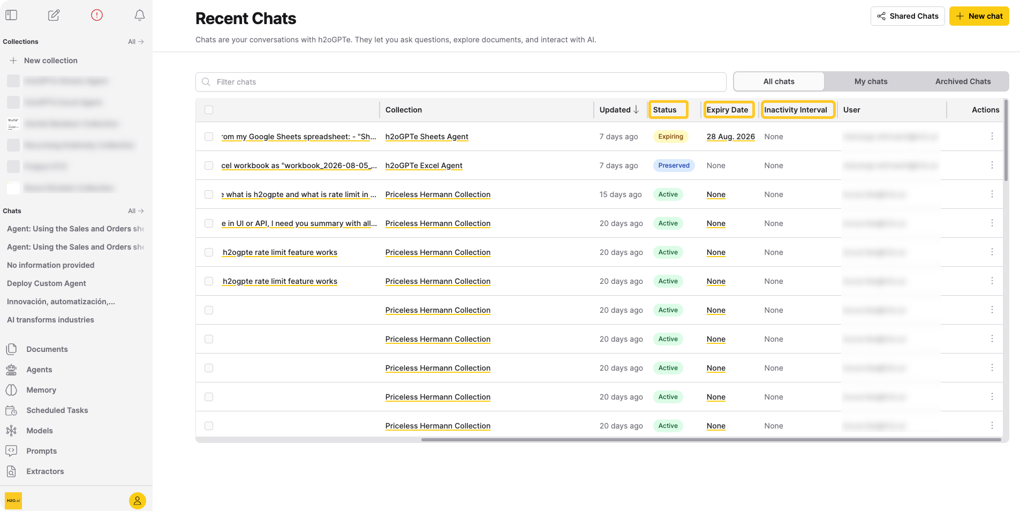Switch to My chats tab
Image resolution: width=1020 pixels, height=511 pixels.
click(871, 81)
